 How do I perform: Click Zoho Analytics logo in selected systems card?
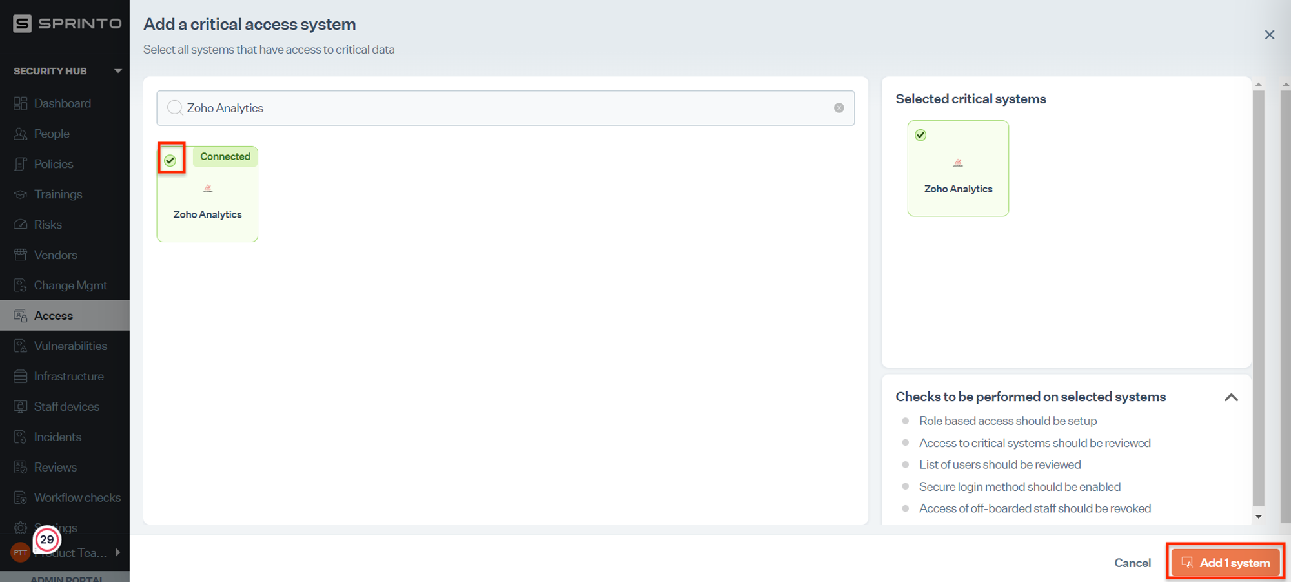(958, 163)
